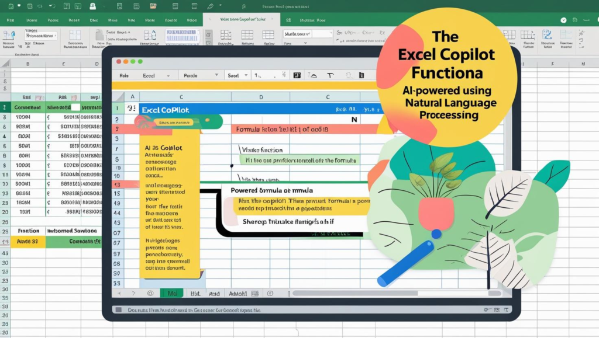Select the active green sheet tab
The height and width of the screenshot is (338, 599).
(171, 293)
